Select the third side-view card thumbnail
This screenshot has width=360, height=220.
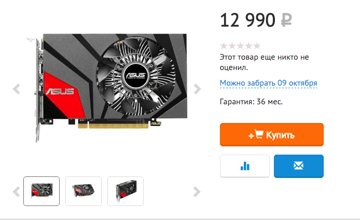[126, 191]
